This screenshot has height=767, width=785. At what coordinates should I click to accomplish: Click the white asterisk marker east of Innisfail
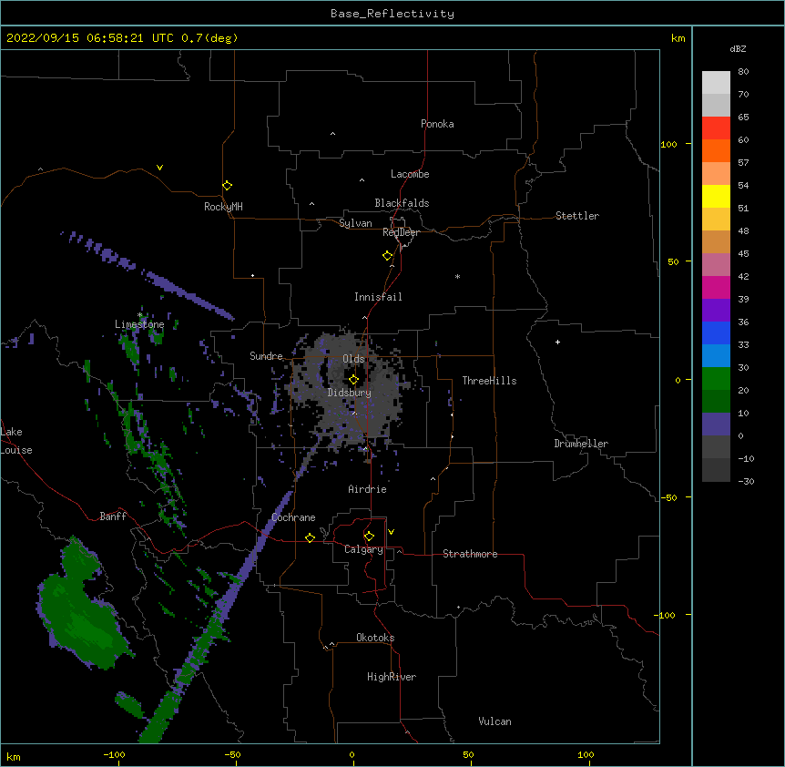coord(457,276)
